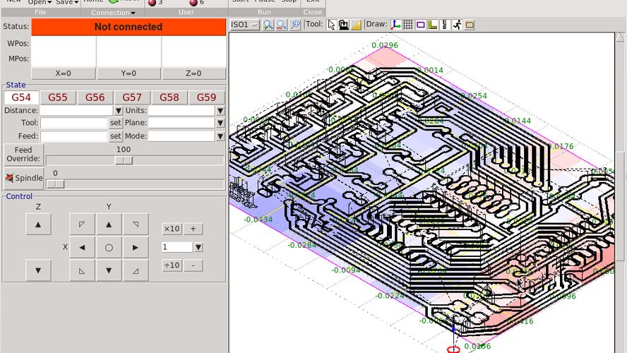
Task: Click the zoom in magnifier icon
Action: [269, 25]
